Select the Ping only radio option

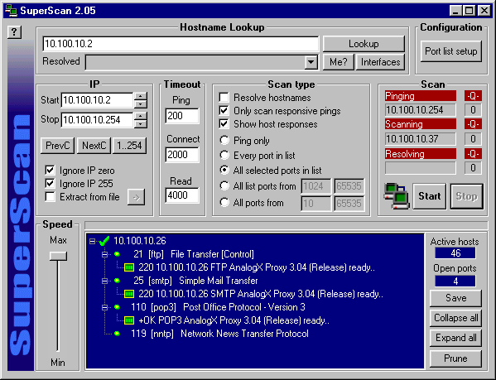click(x=224, y=140)
